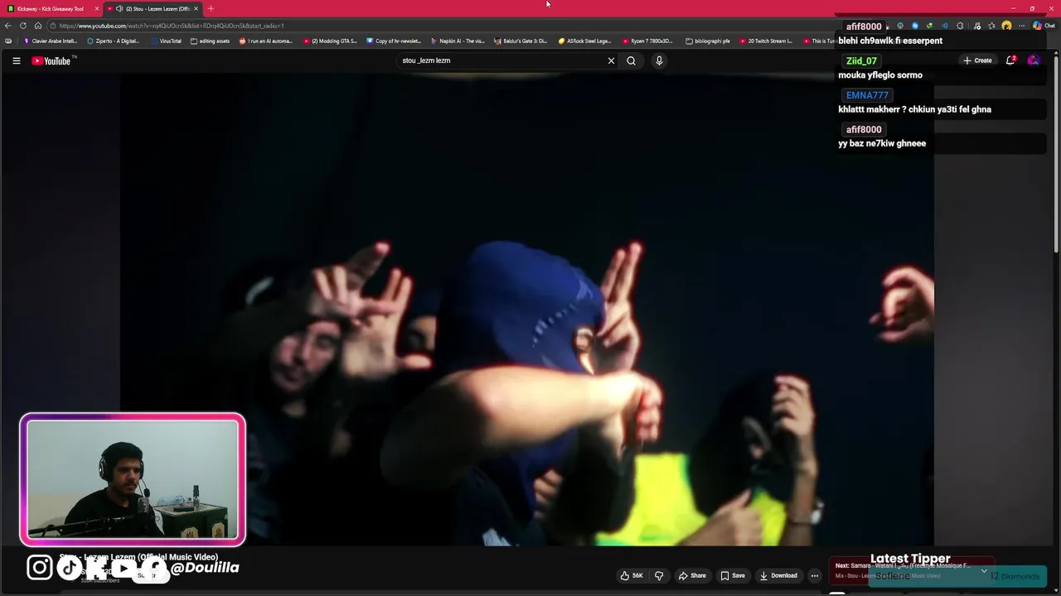Open a new browser tab

click(211, 8)
